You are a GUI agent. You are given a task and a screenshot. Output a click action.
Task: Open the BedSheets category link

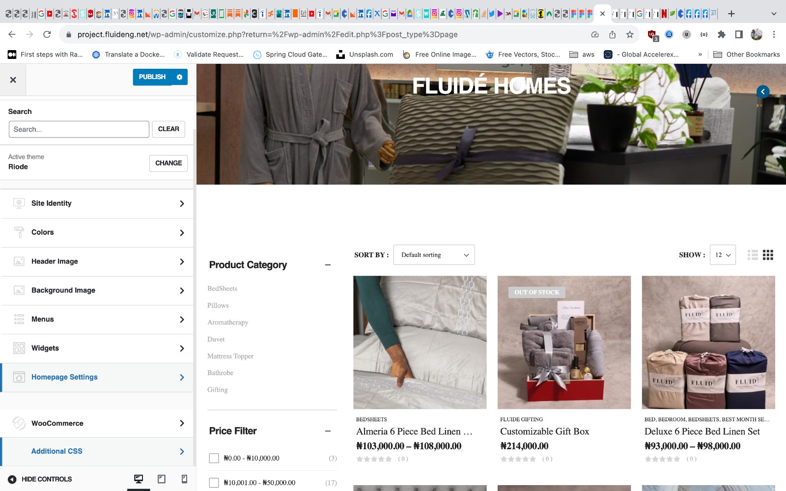222,289
